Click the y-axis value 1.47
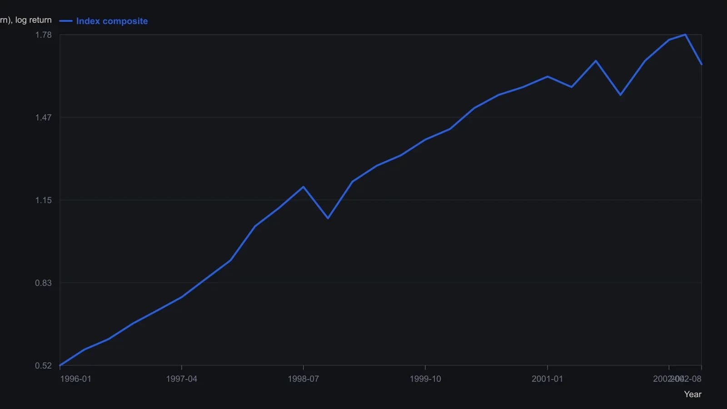The image size is (727, 409). click(44, 118)
